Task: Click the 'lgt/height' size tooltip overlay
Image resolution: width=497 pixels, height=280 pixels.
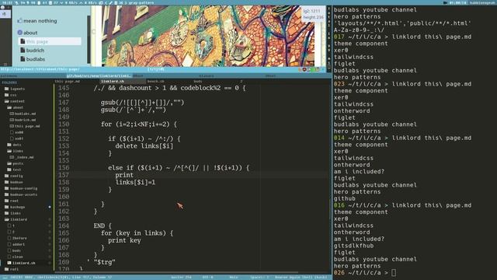Action: [313, 14]
